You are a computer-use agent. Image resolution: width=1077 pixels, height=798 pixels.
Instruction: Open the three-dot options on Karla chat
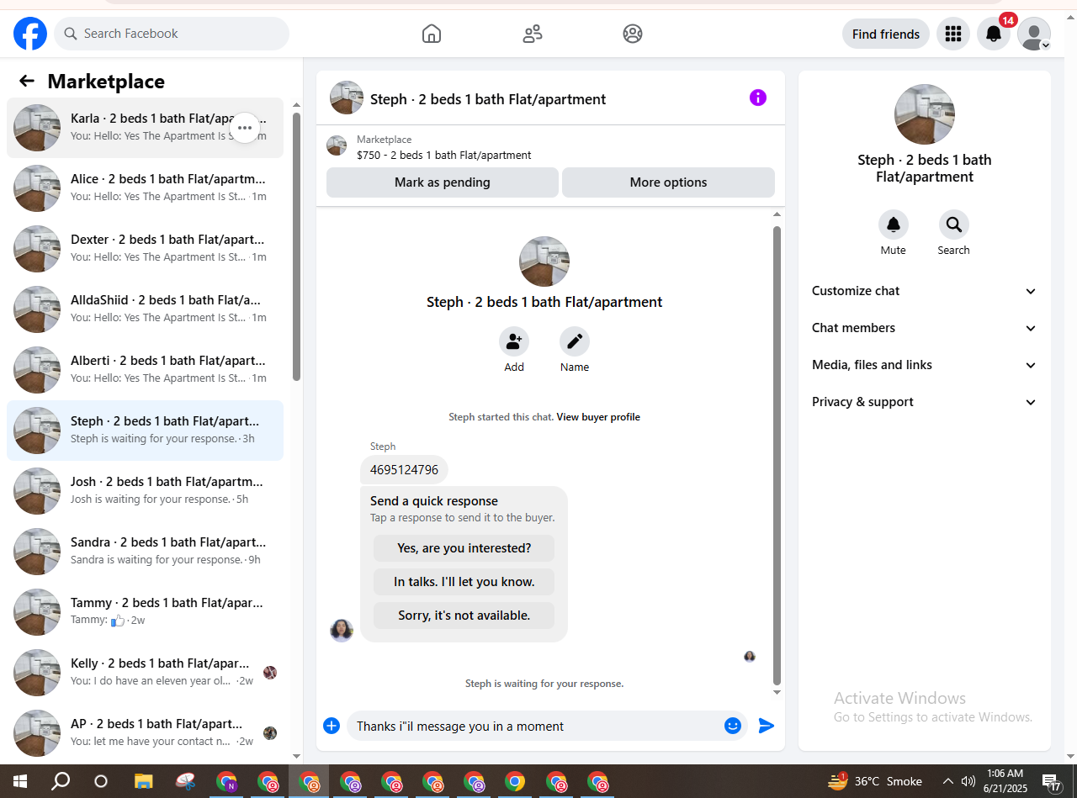pyautogui.click(x=245, y=128)
